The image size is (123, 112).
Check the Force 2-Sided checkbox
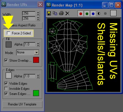(x=8, y=33)
